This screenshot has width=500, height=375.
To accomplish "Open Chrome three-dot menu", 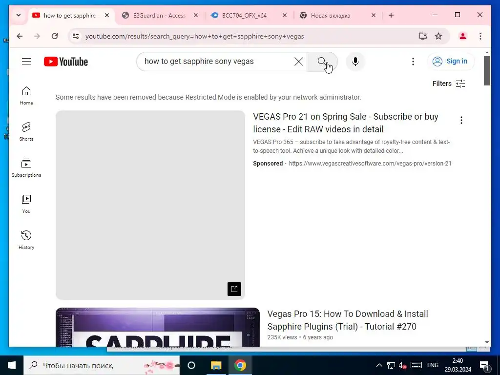I will click(480, 36).
